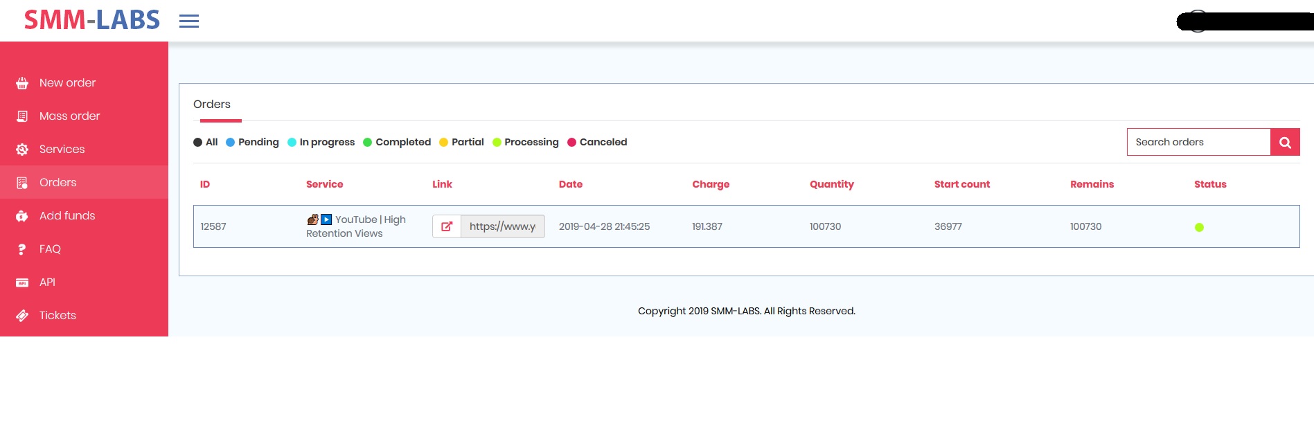Show In progress orders
Screen dimensions: 1314x441
(x=321, y=142)
